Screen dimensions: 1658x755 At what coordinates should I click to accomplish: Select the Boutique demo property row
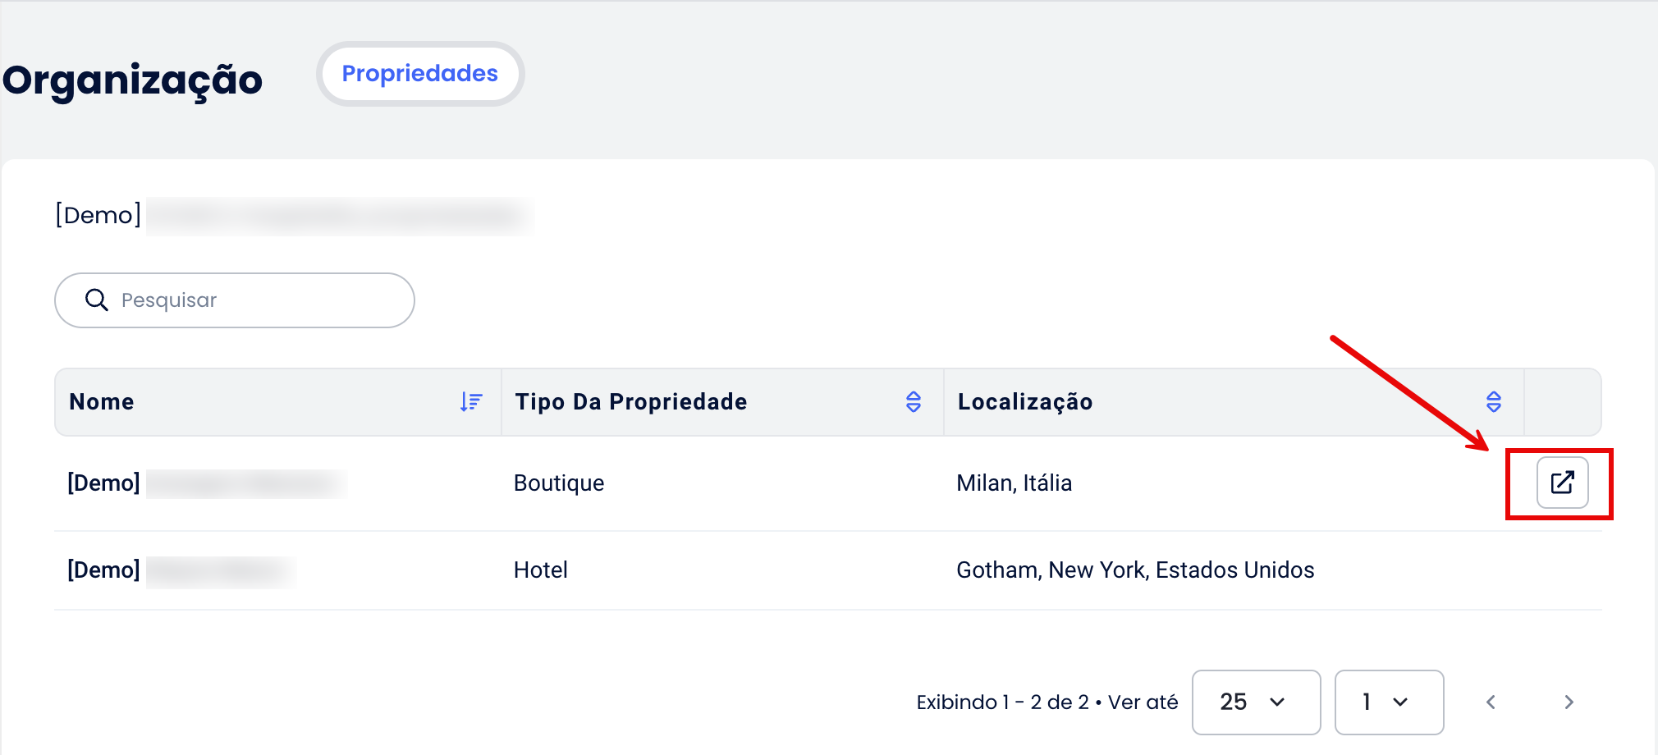(828, 483)
